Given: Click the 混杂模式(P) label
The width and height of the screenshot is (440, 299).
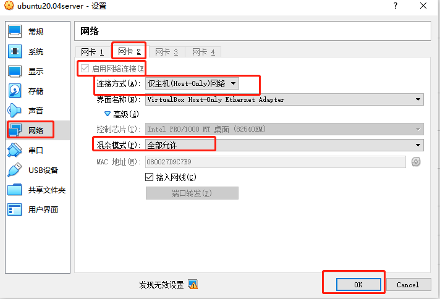Looking at the screenshot, I should [118, 145].
